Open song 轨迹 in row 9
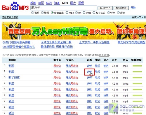Image resolution: width=146 pixels, height=115 pixels. pos(11,113)
